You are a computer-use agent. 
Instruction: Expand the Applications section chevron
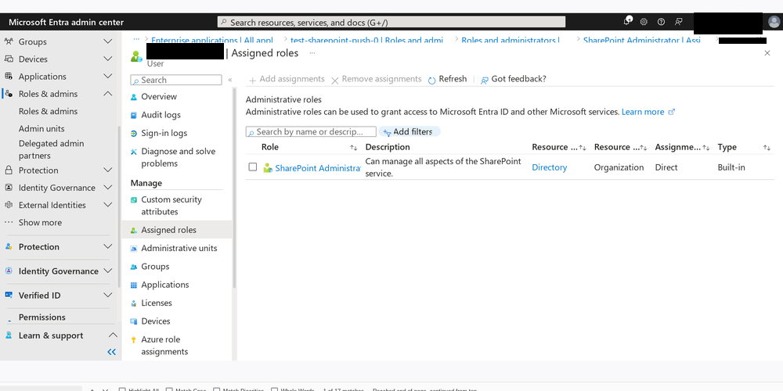coord(107,77)
